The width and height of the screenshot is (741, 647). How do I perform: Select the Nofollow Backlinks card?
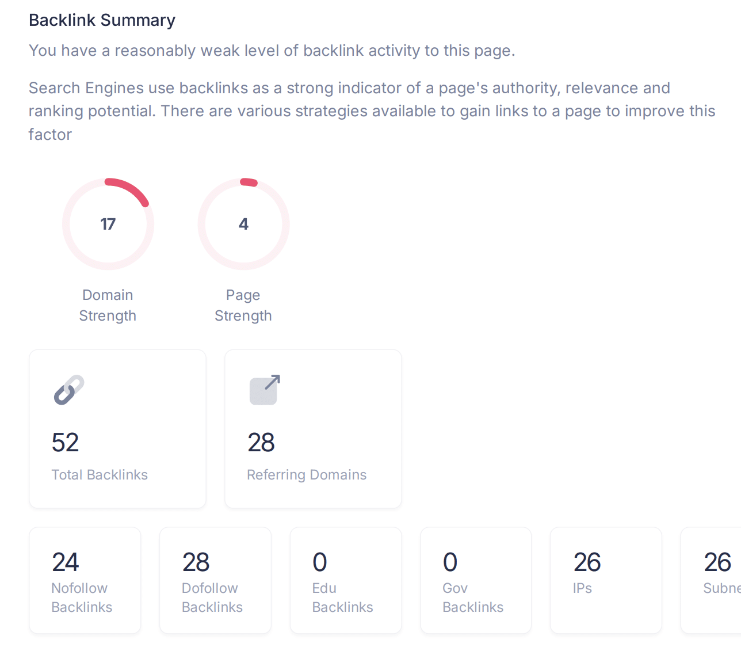tap(85, 580)
